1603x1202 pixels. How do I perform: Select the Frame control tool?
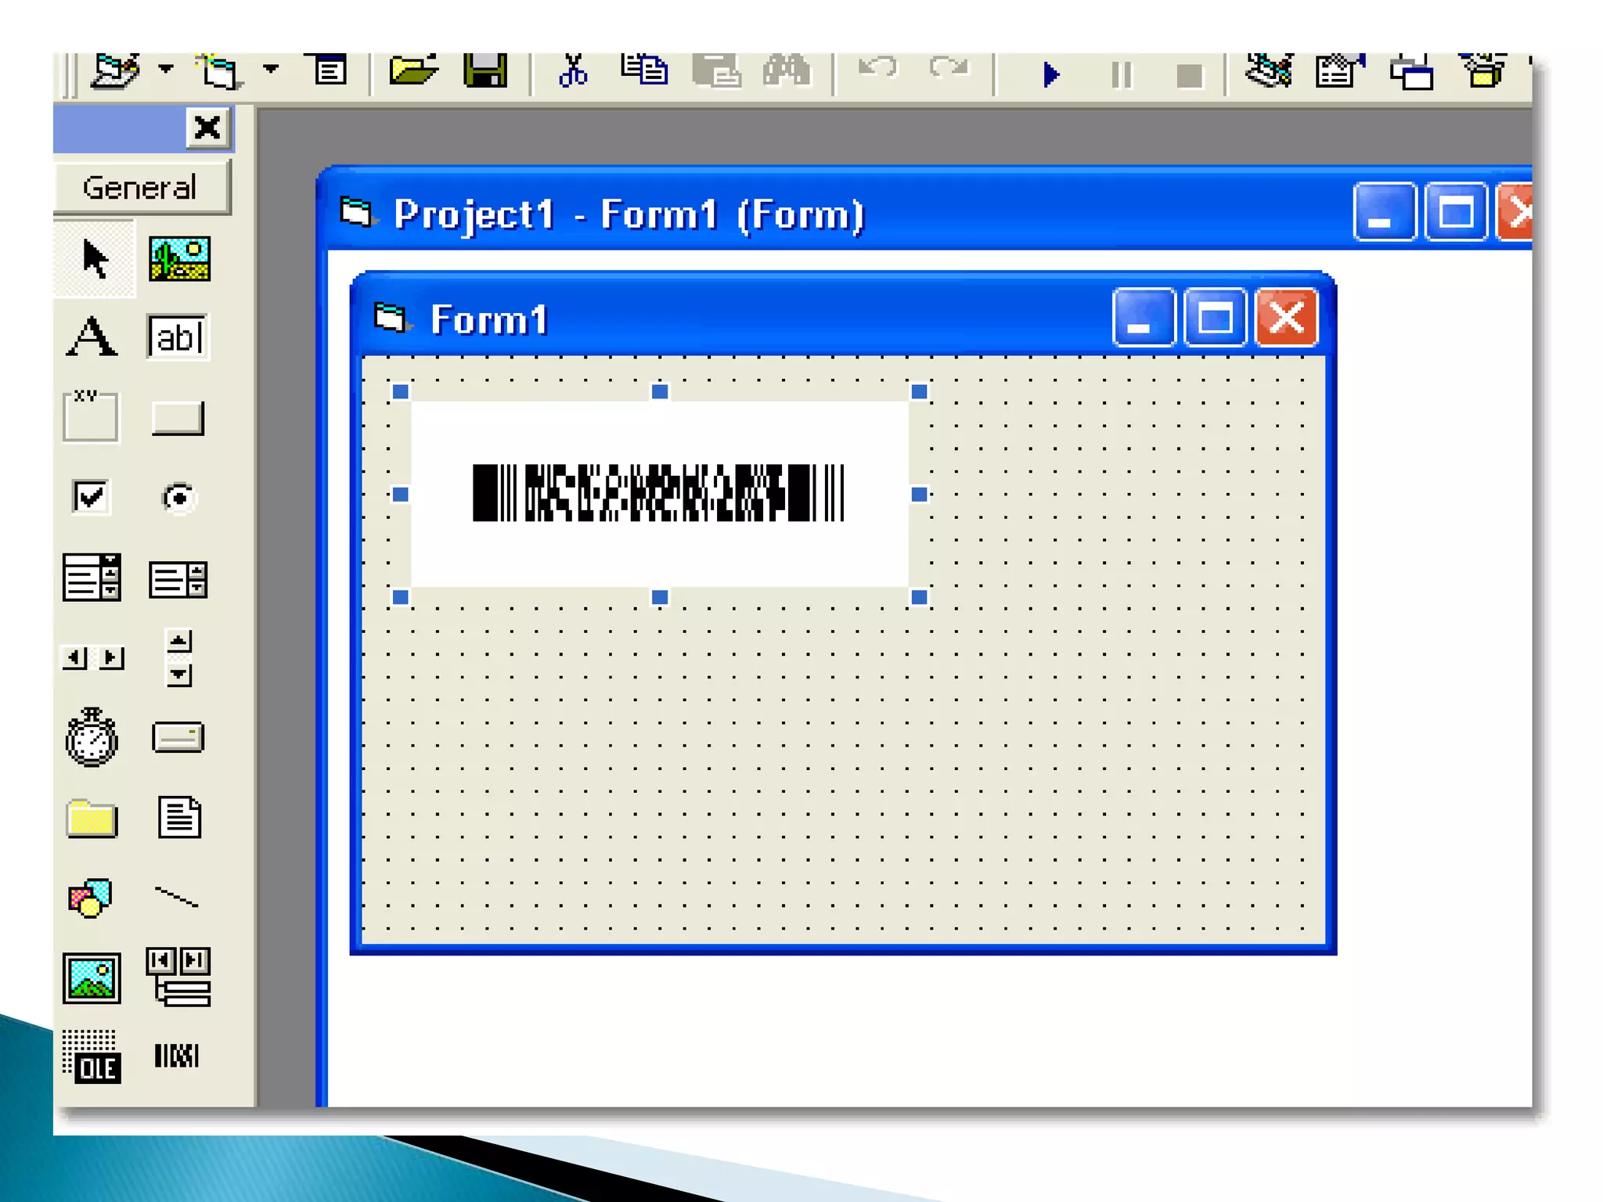coord(90,416)
